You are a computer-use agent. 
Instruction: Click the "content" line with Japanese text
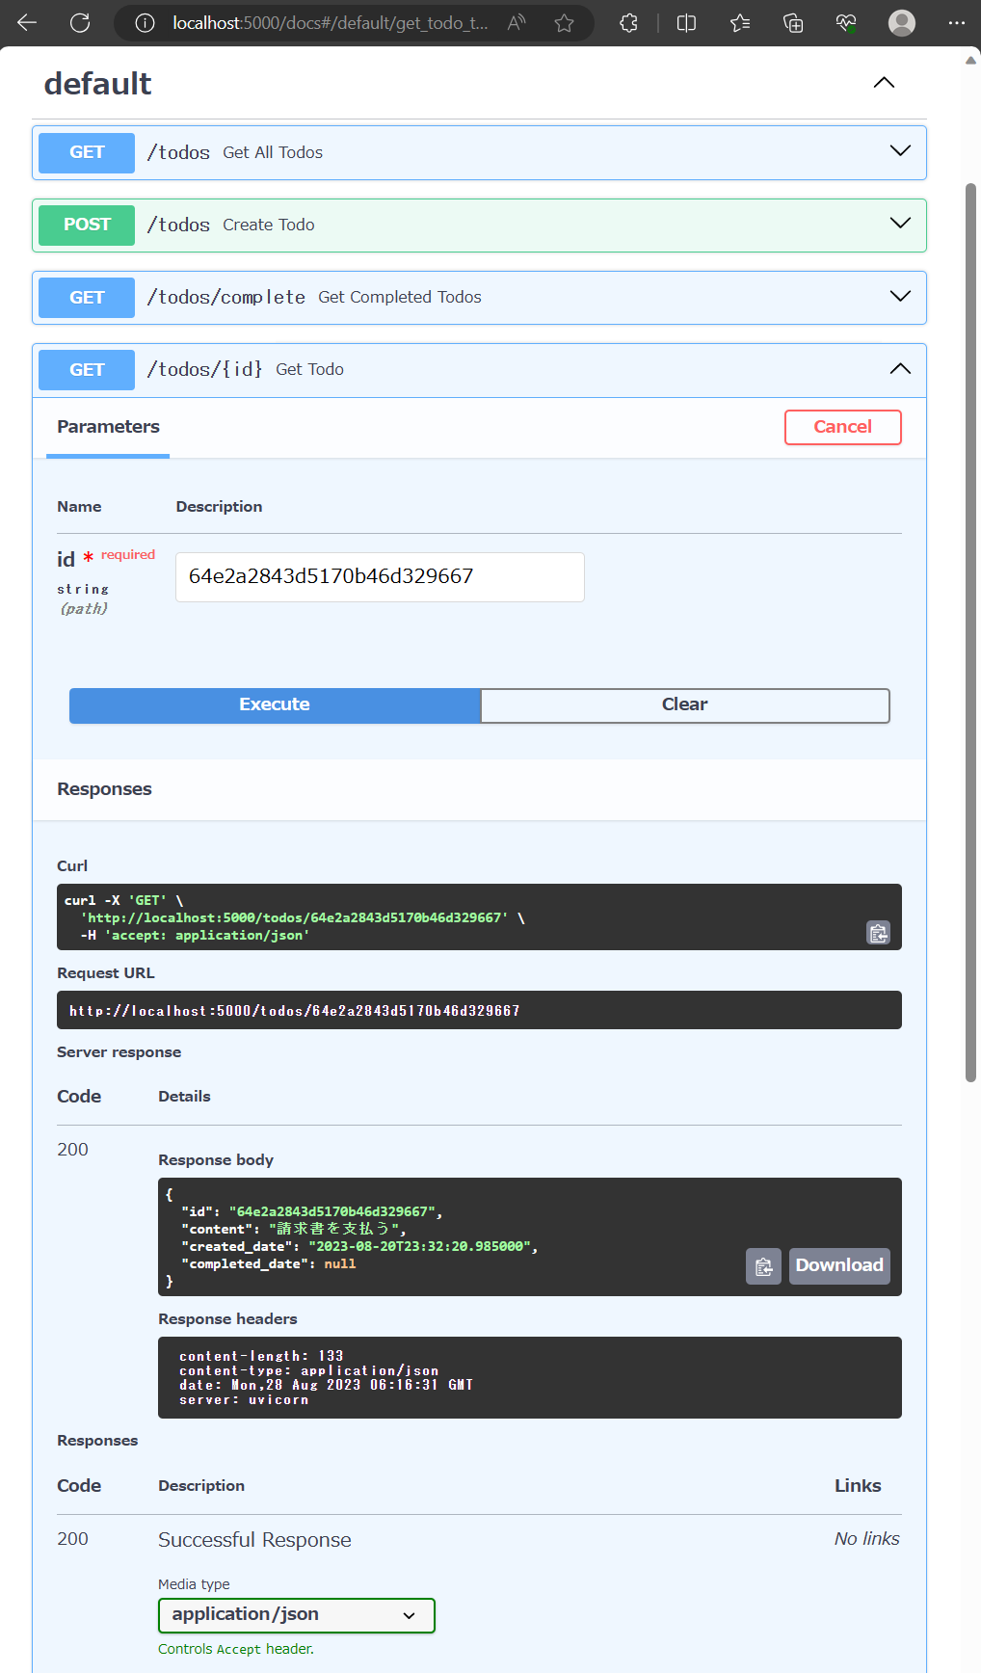(x=294, y=1230)
